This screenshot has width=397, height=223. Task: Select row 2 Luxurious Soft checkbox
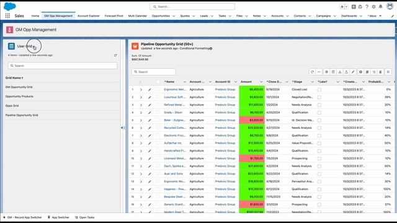(x=158, y=97)
